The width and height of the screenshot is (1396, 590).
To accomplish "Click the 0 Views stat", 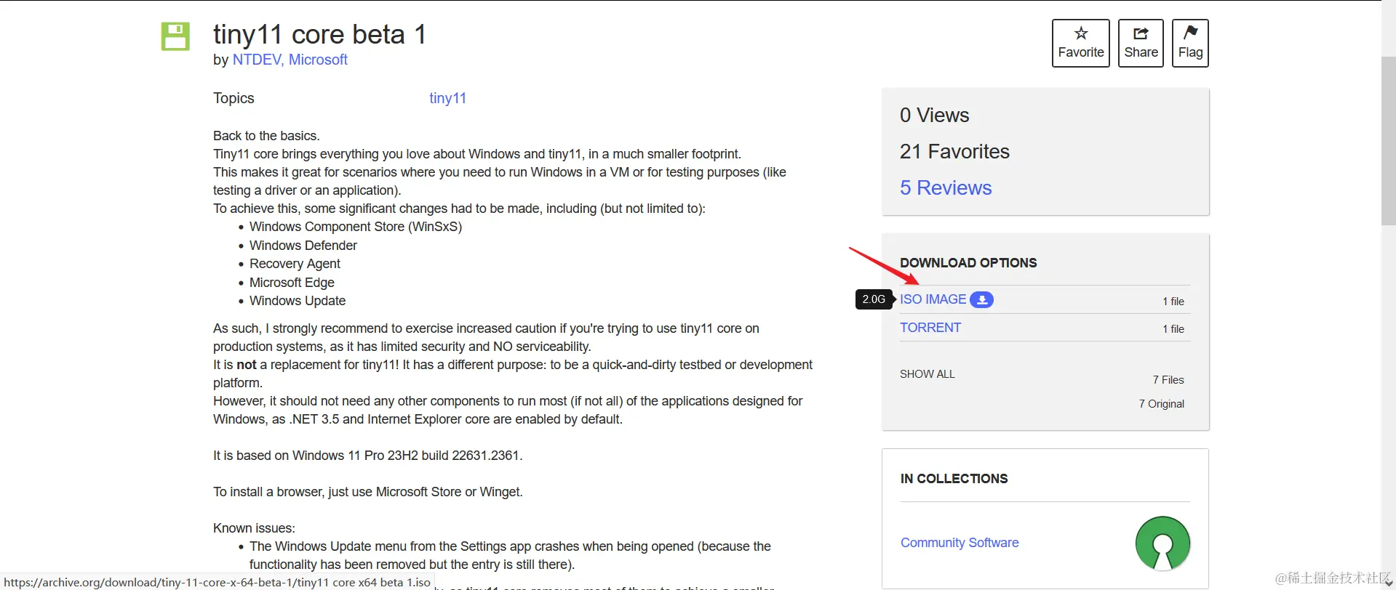I will pos(934,115).
